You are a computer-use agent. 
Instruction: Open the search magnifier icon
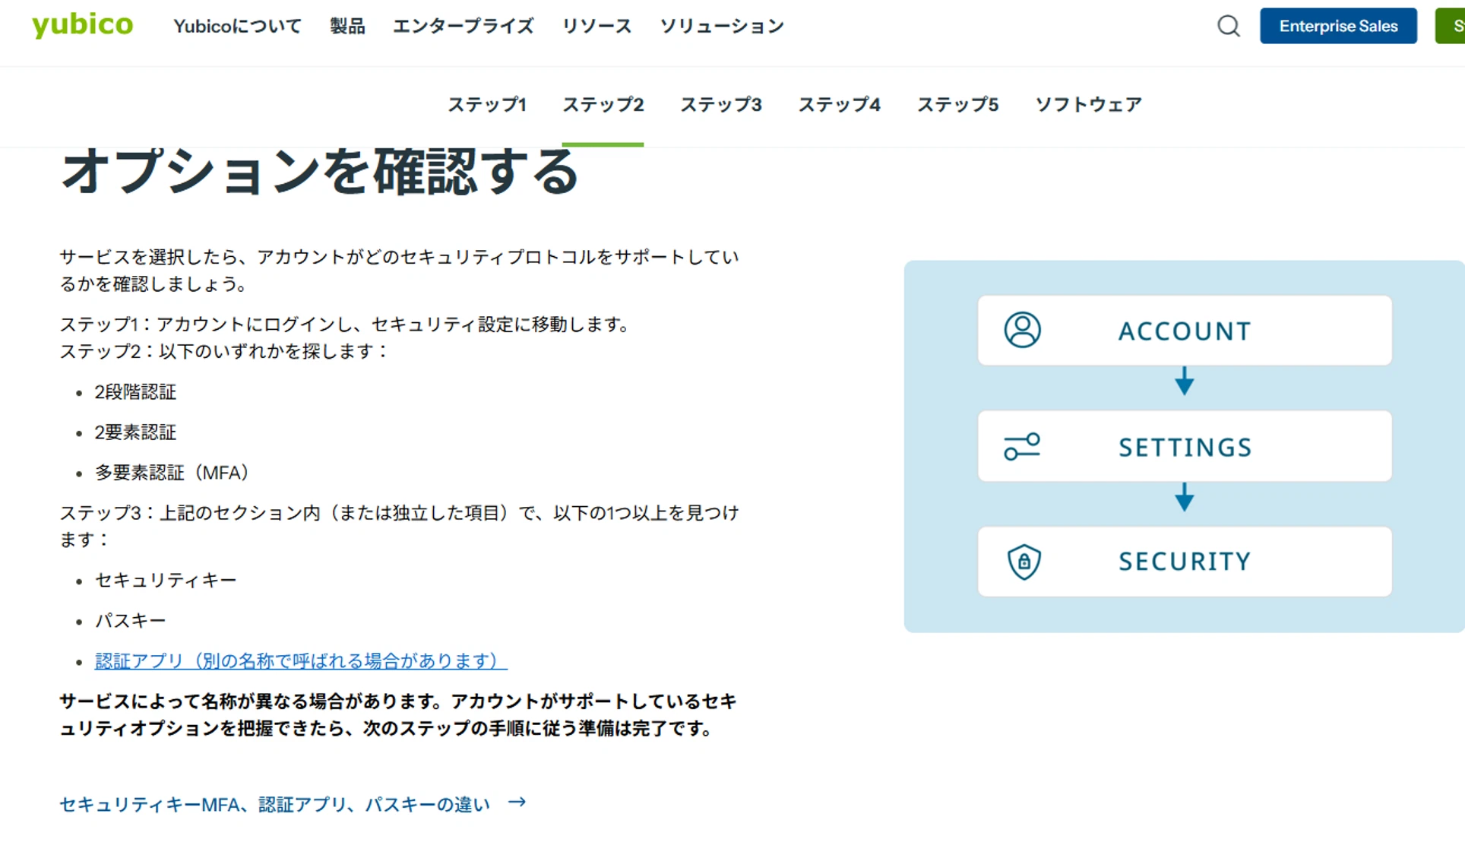point(1228,26)
